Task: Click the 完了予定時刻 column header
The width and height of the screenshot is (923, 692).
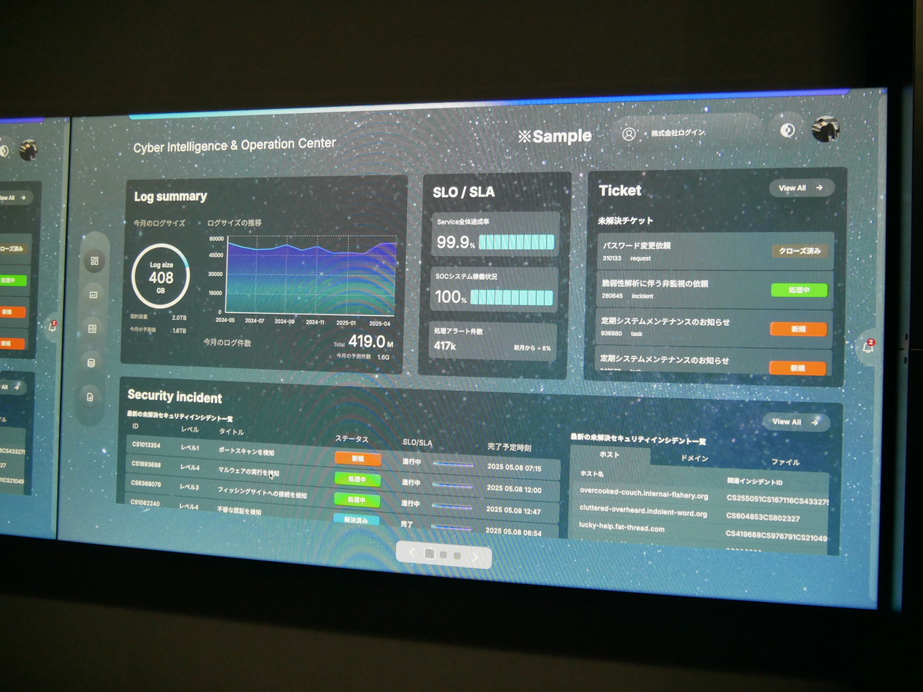Action: tap(509, 447)
